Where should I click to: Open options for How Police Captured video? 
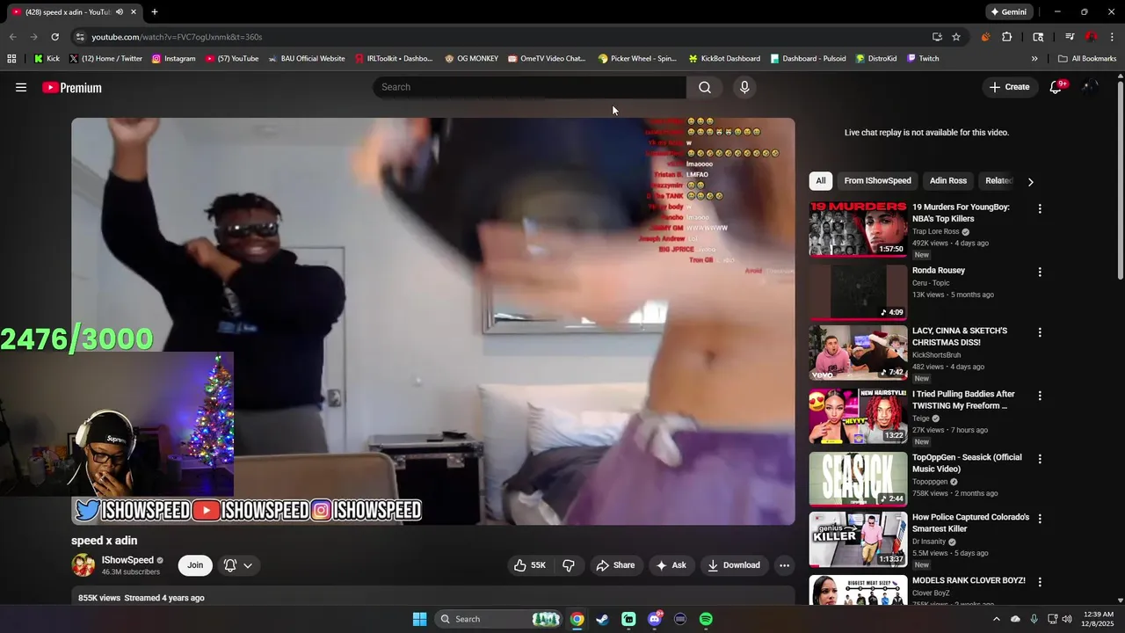[1040, 519]
